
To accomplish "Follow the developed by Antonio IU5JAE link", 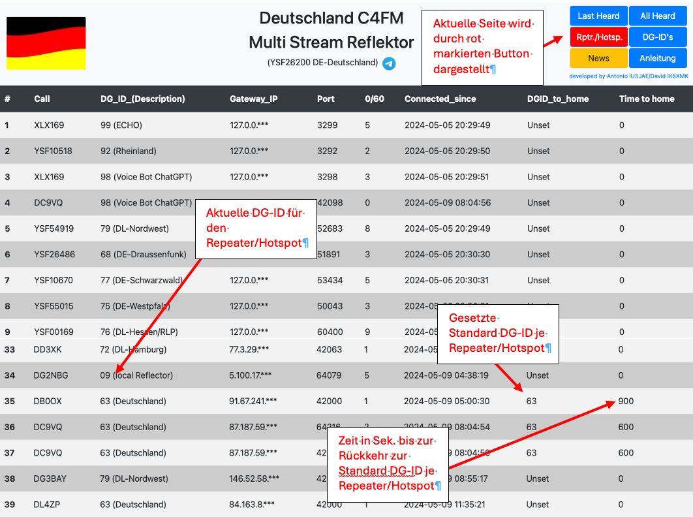I will (x=628, y=76).
